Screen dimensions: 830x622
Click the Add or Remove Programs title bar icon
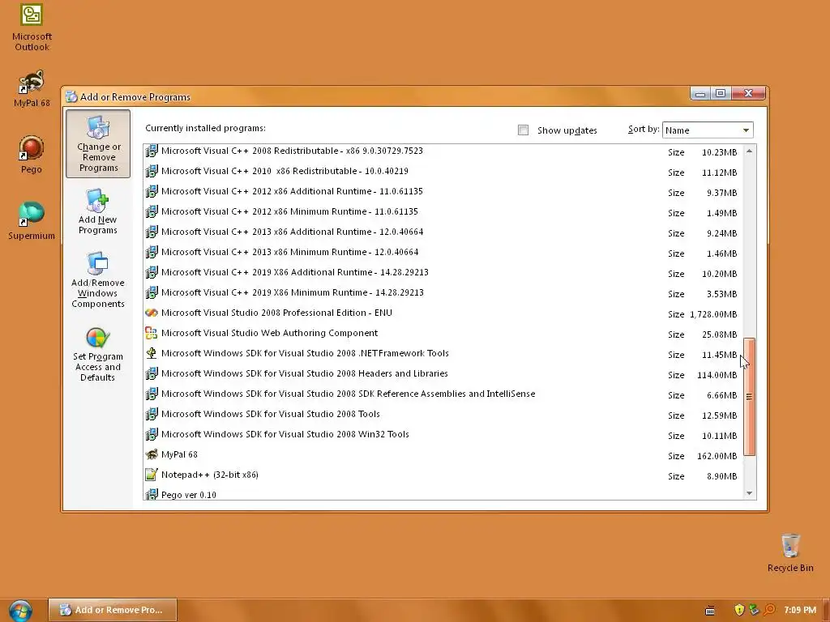(x=71, y=97)
